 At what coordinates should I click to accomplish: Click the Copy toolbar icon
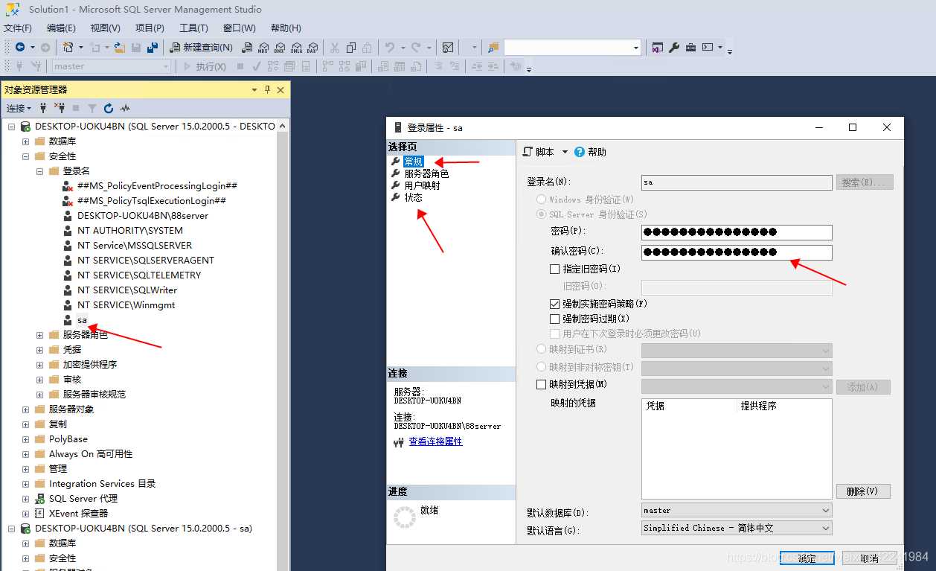[x=351, y=47]
